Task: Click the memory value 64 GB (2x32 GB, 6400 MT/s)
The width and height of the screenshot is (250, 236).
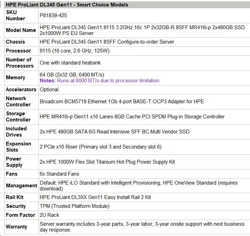Action: [72, 75]
